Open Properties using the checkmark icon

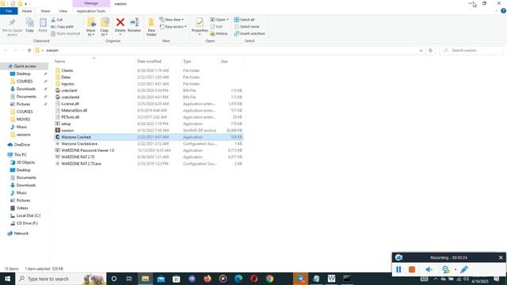(200, 23)
